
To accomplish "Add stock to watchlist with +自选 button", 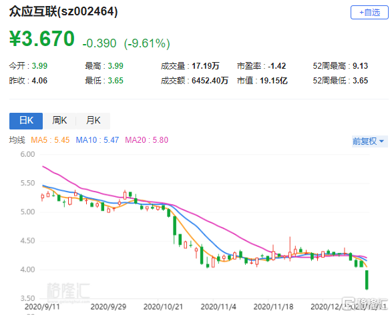I will (369, 12).
